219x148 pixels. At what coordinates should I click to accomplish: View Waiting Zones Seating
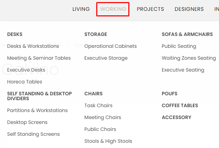pos(189,58)
